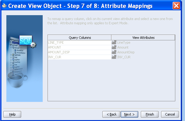
Task: Click the SQL icon beside LineType attribute
Action: click(114, 42)
